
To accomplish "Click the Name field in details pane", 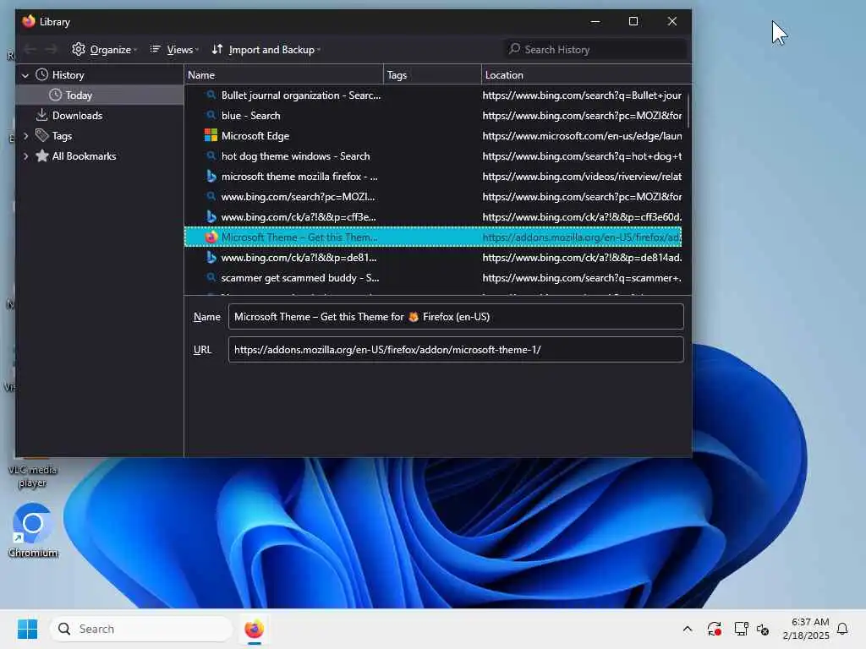I will [x=456, y=317].
